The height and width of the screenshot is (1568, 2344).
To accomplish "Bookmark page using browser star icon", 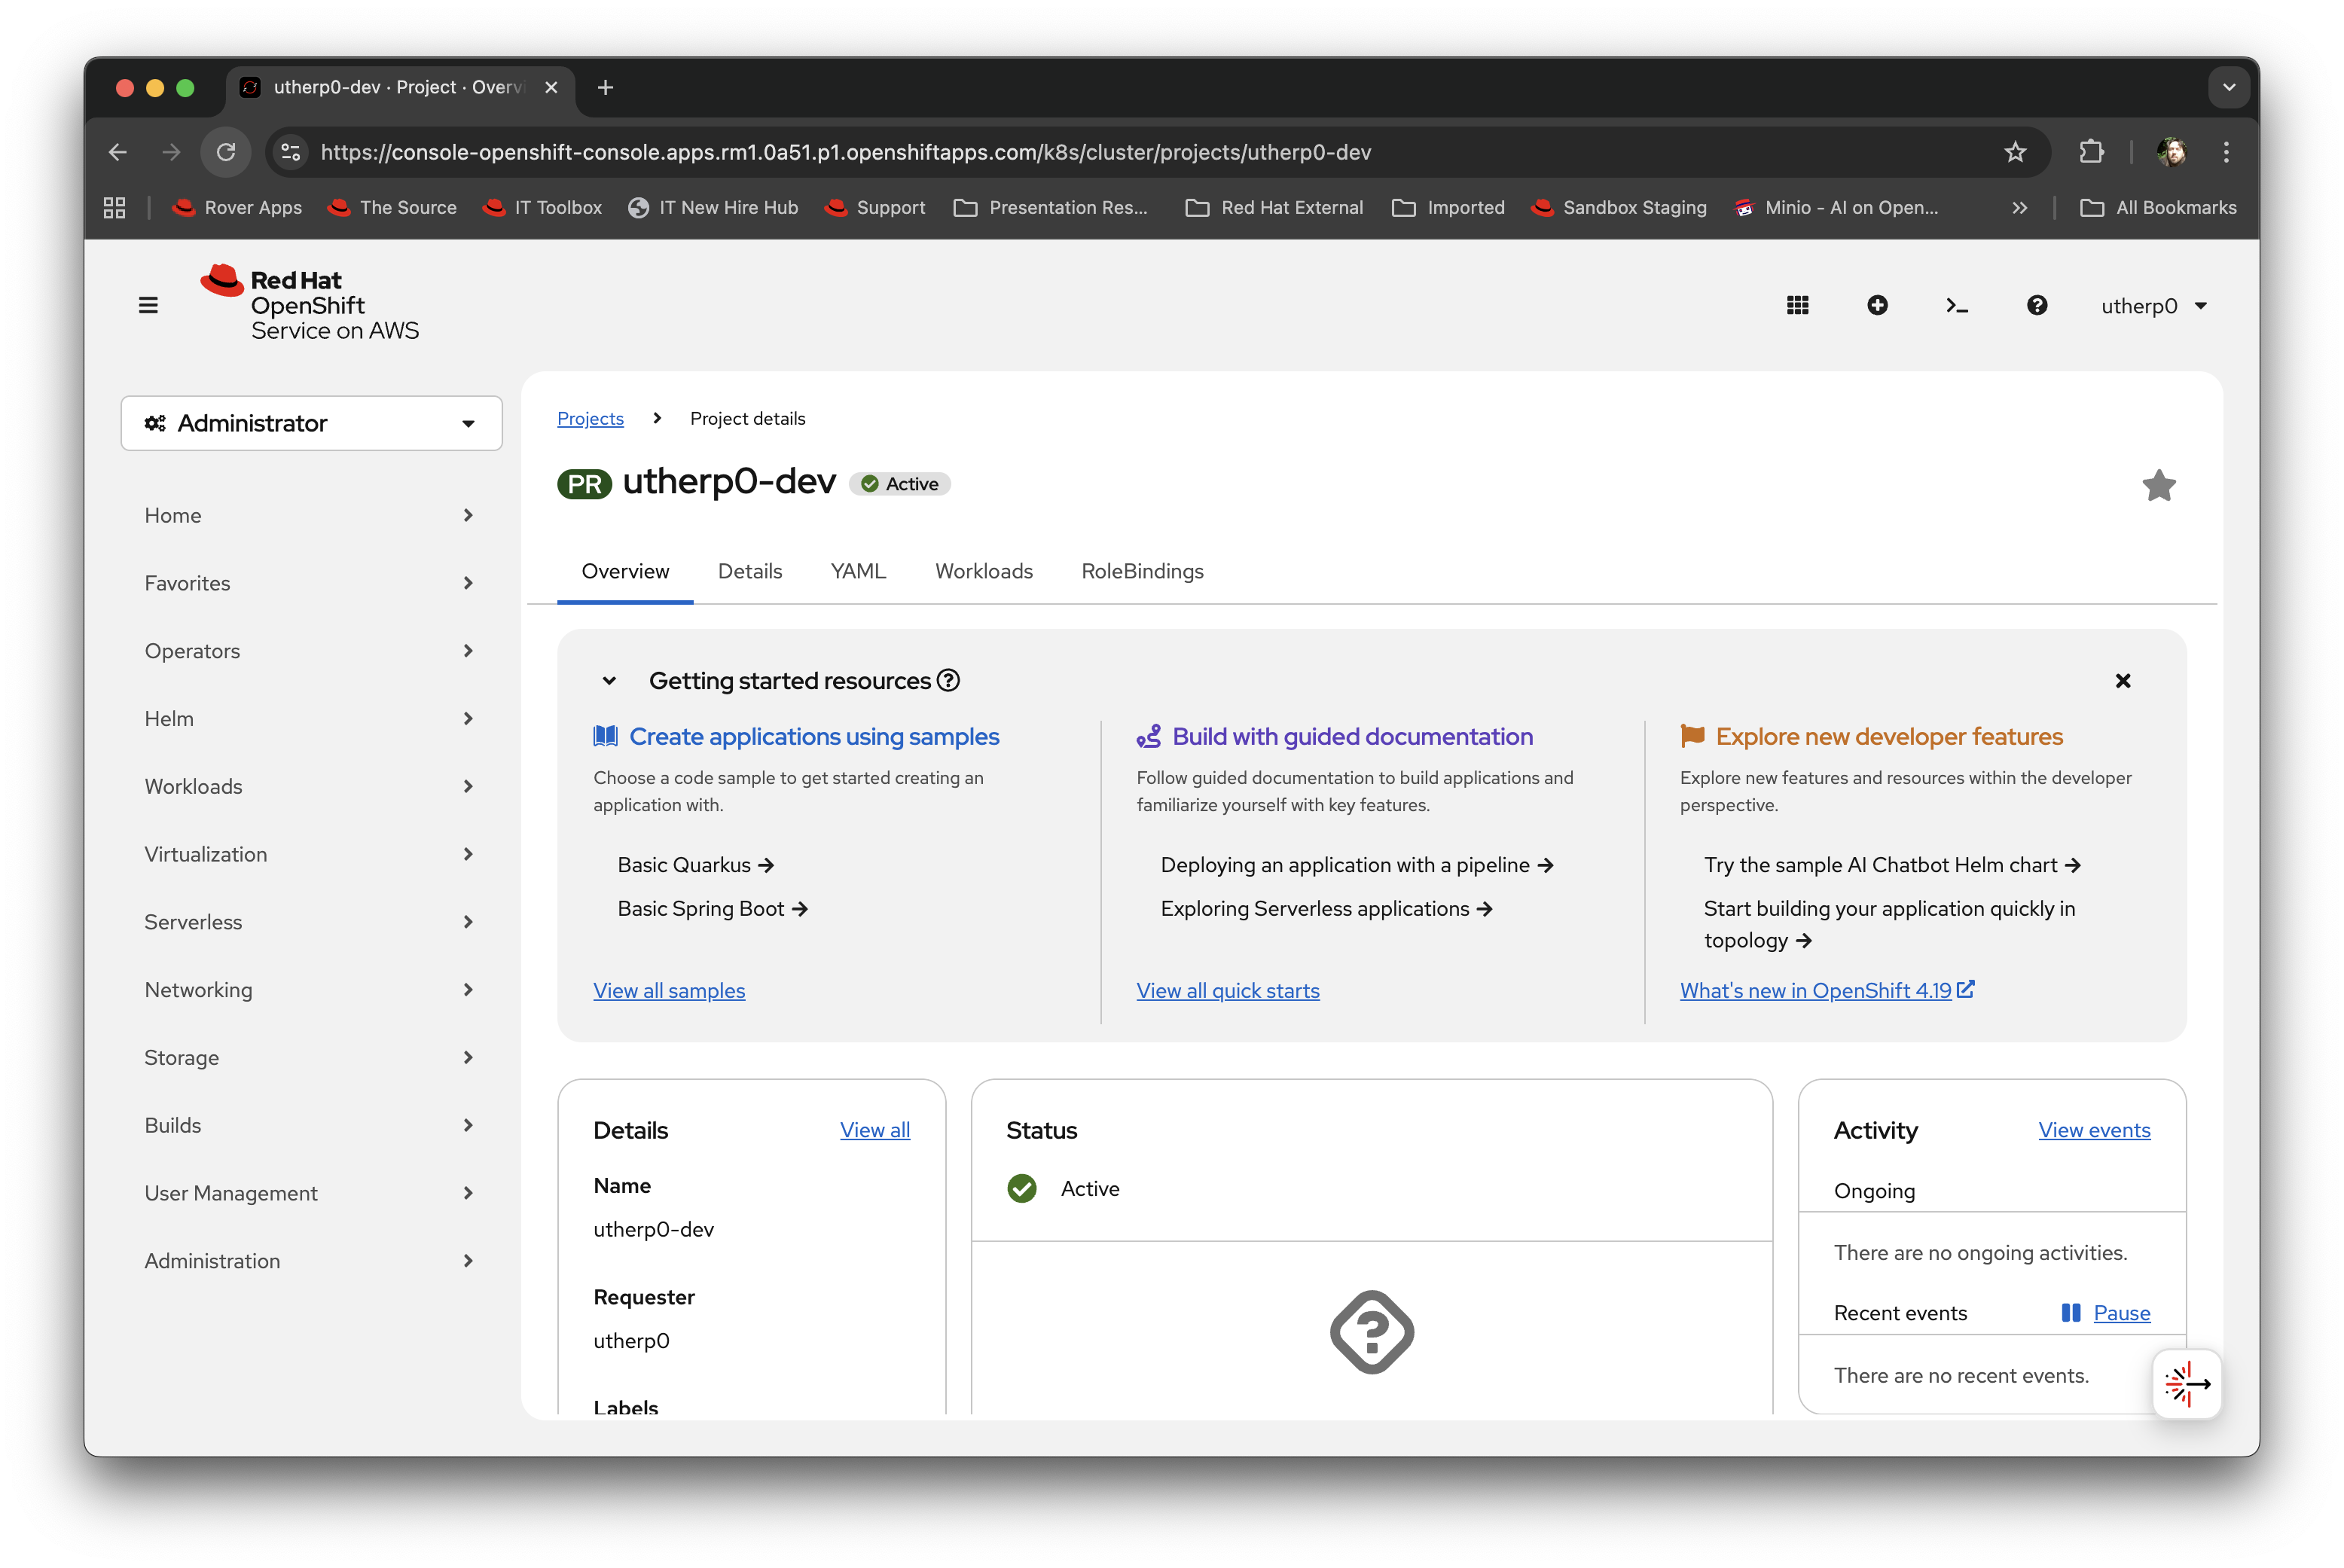I will [x=2015, y=152].
